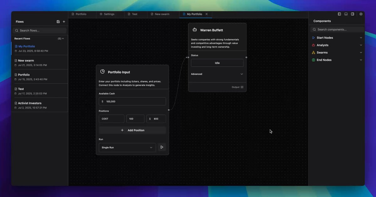Click Portfolio Input node output handle

(169, 110)
